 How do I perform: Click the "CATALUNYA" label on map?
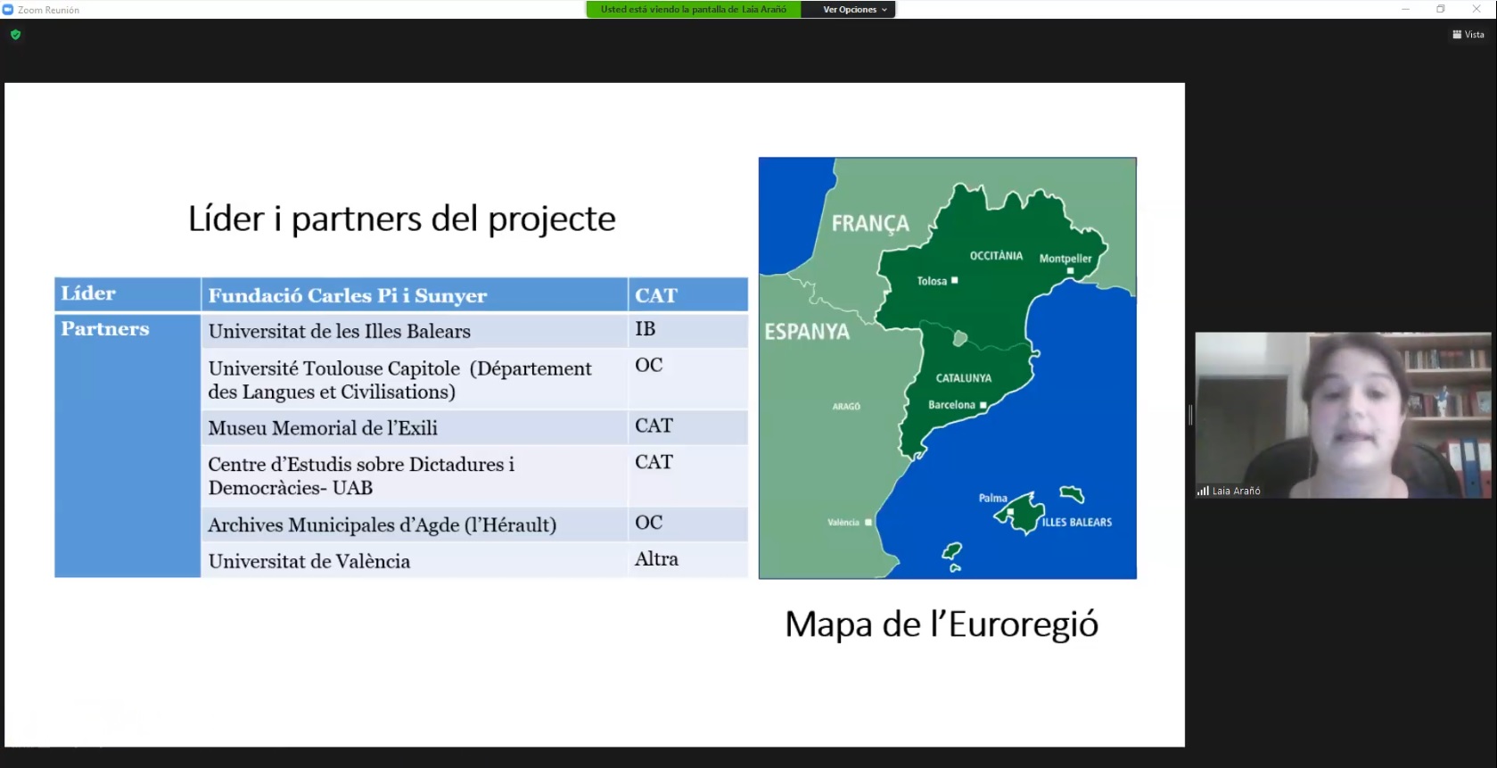pyautogui.click(x=963, y=378)
